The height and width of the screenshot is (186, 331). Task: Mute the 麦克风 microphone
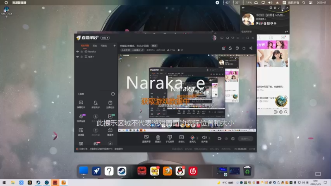pos(192,139)
